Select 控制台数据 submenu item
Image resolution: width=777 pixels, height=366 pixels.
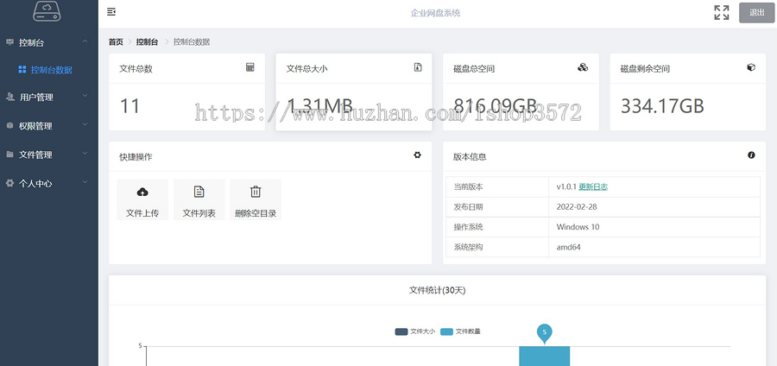tap(49, 70)
